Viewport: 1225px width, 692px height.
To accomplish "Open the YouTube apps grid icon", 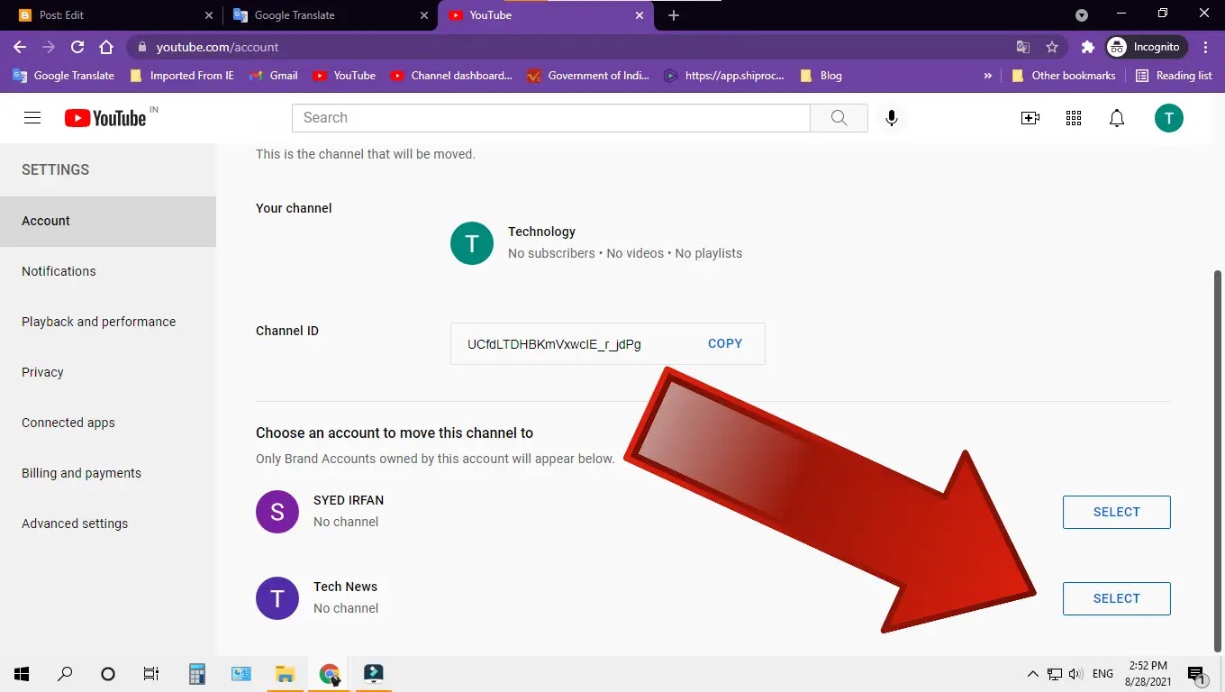I will coord(1074,118).
